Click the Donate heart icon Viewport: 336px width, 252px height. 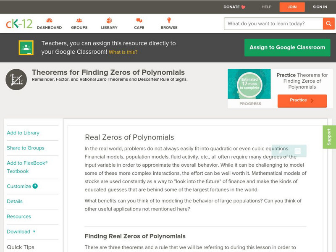243,7
